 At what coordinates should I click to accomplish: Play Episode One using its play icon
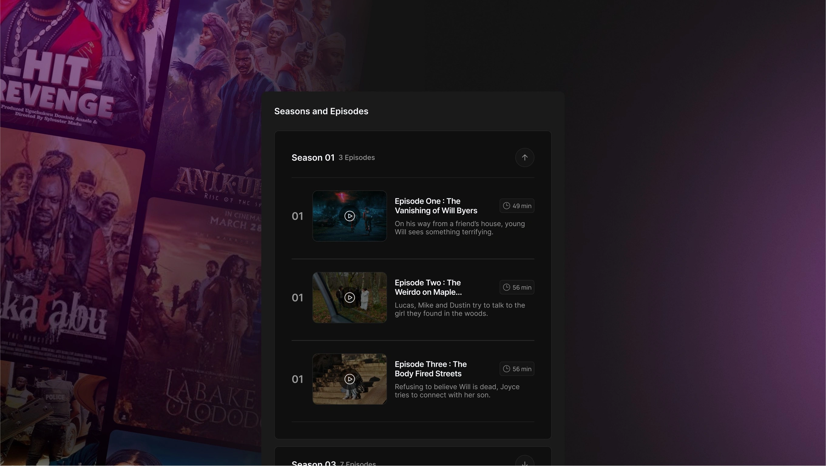click(350, 216)
